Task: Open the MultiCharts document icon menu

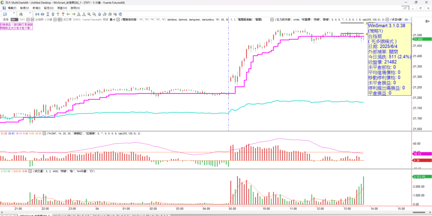Action: point(4,8)
